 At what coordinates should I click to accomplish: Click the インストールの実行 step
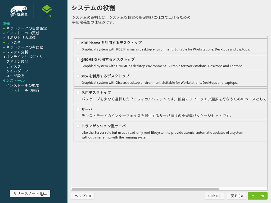[23, 90]
